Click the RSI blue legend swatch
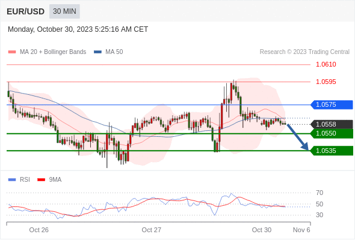This screenshot has height=240, width=355. (x=12, y=180)
